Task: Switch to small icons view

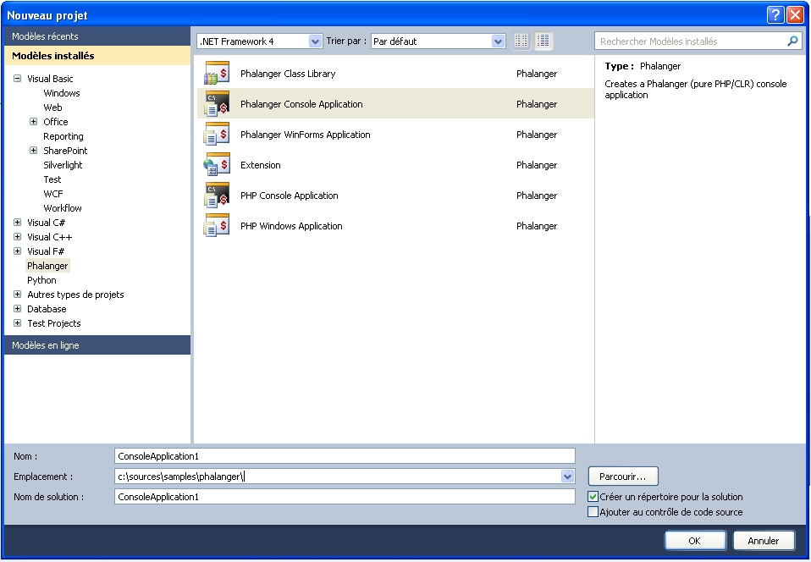Action: pyautogui.click(x=521, y=41)
